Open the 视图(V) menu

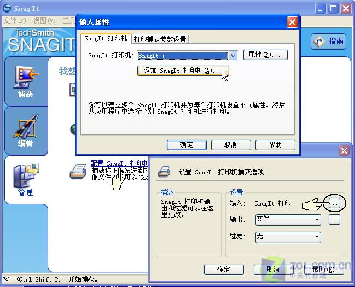click(x=44, y=21)
